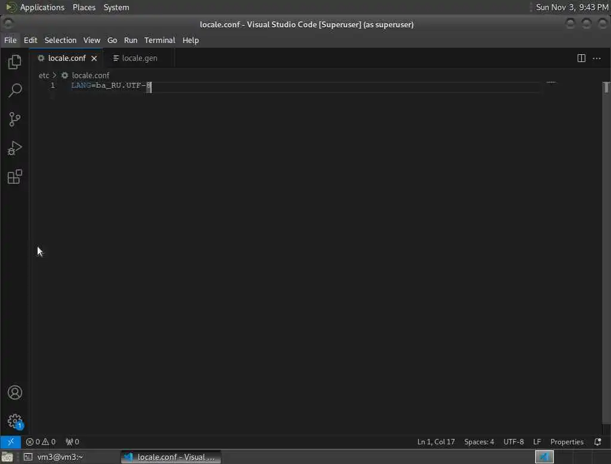The image size is (611, 464).
Task: Open notifications bell in the status bar
Action: point(597,442)
